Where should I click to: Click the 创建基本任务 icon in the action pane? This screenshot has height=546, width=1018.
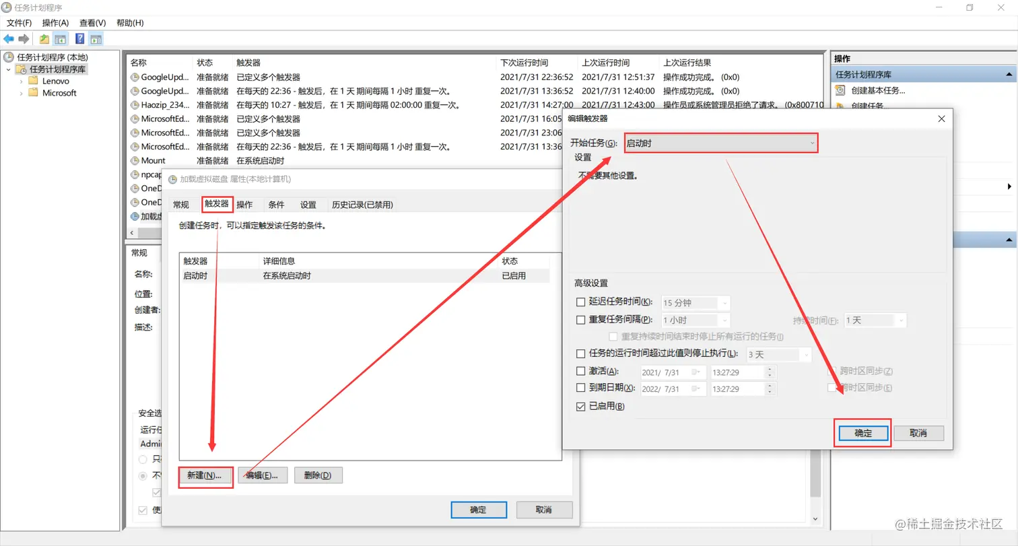tap(840, 90)
